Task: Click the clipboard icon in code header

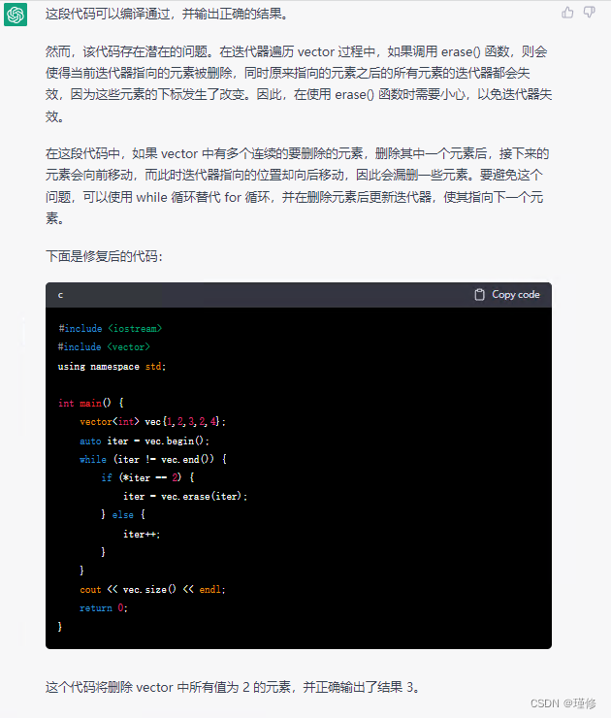Action: tap(479, 294)
